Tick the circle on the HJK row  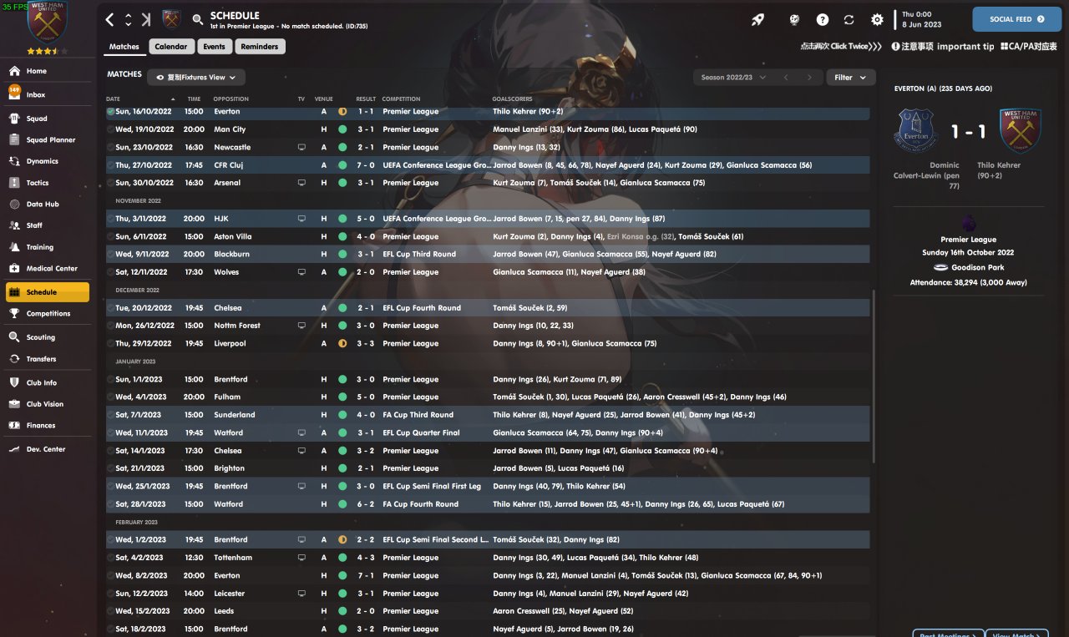click(x=110, y=219)
